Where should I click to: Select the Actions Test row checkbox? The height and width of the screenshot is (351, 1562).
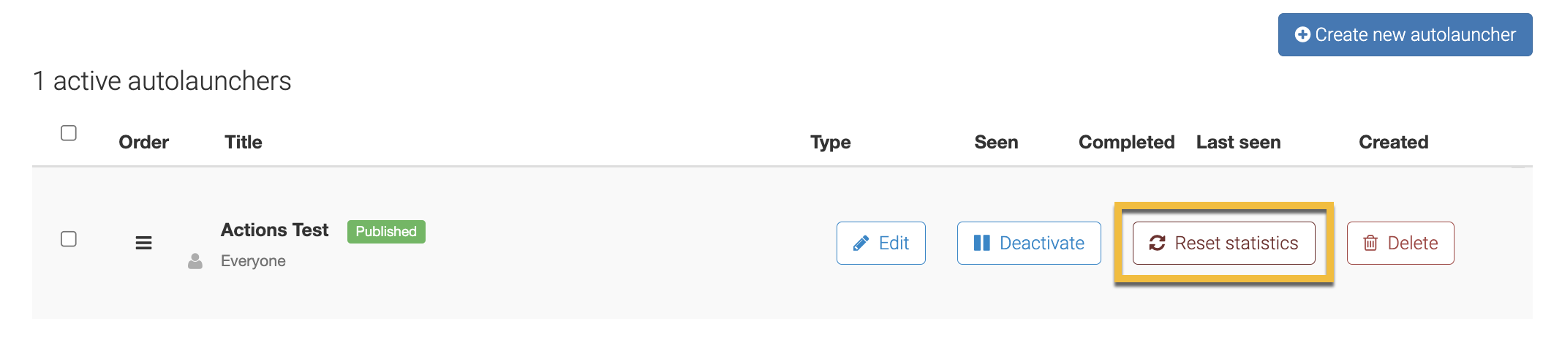tap(69, 239)
